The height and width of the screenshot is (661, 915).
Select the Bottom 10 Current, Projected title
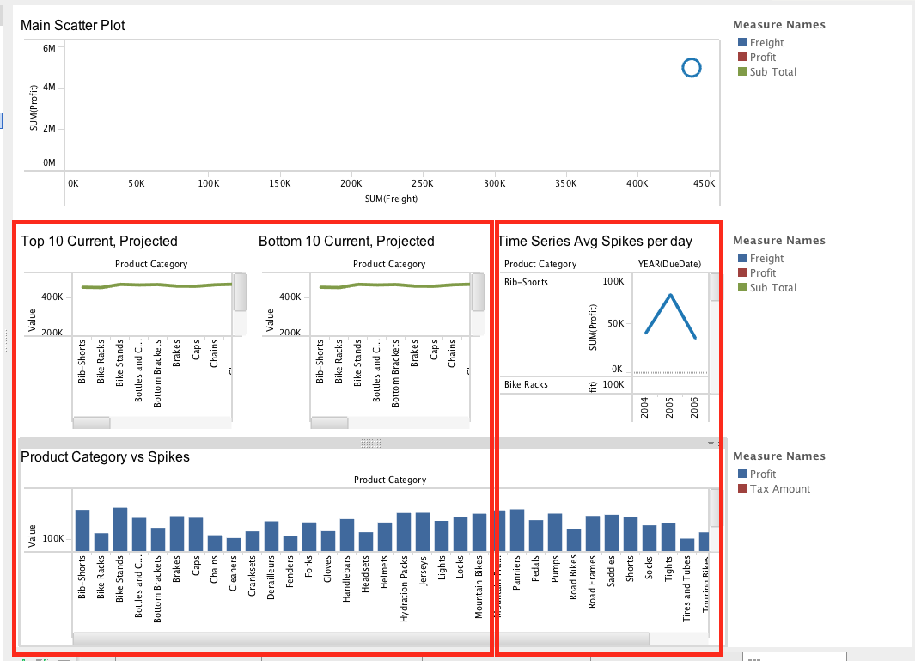346,242
